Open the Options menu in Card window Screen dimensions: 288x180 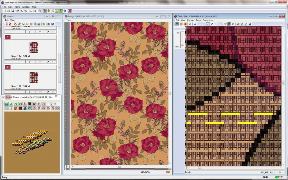(x=191, y=20)
